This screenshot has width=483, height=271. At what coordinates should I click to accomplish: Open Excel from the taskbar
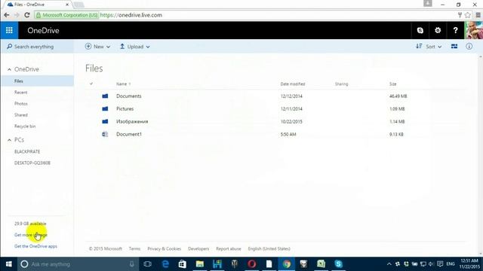(321, 264)
